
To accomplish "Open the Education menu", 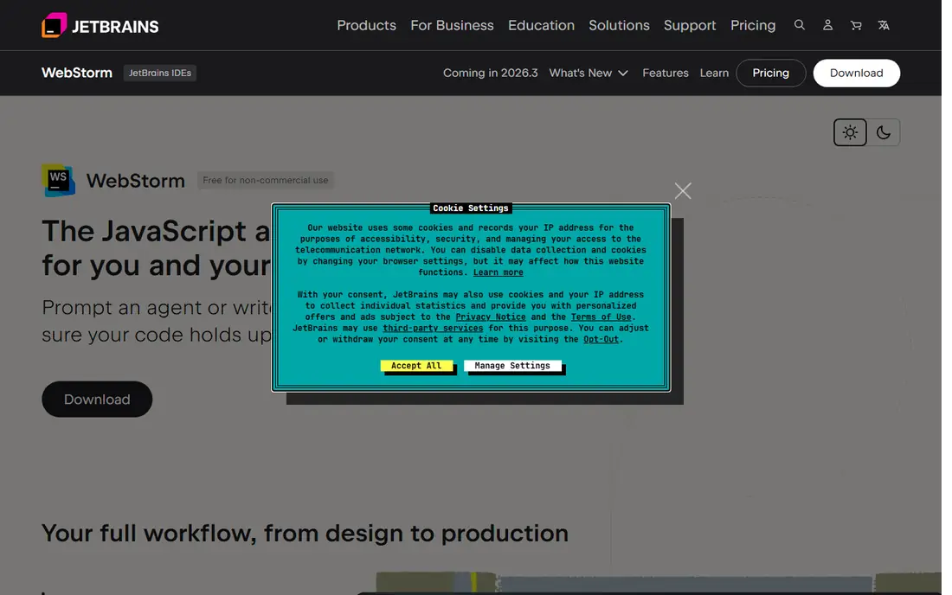I will (x=541, y=25).
